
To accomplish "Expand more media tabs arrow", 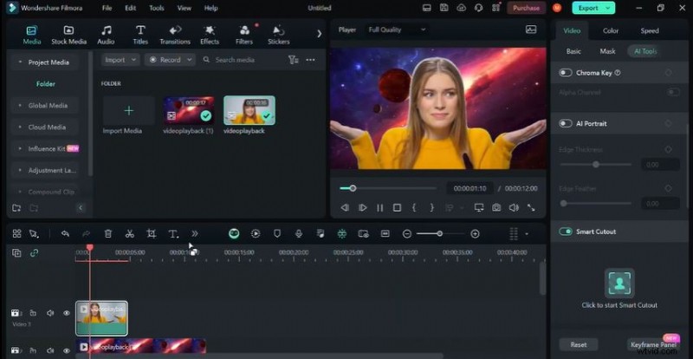I will pyautogui.click(x=319, y=34).
